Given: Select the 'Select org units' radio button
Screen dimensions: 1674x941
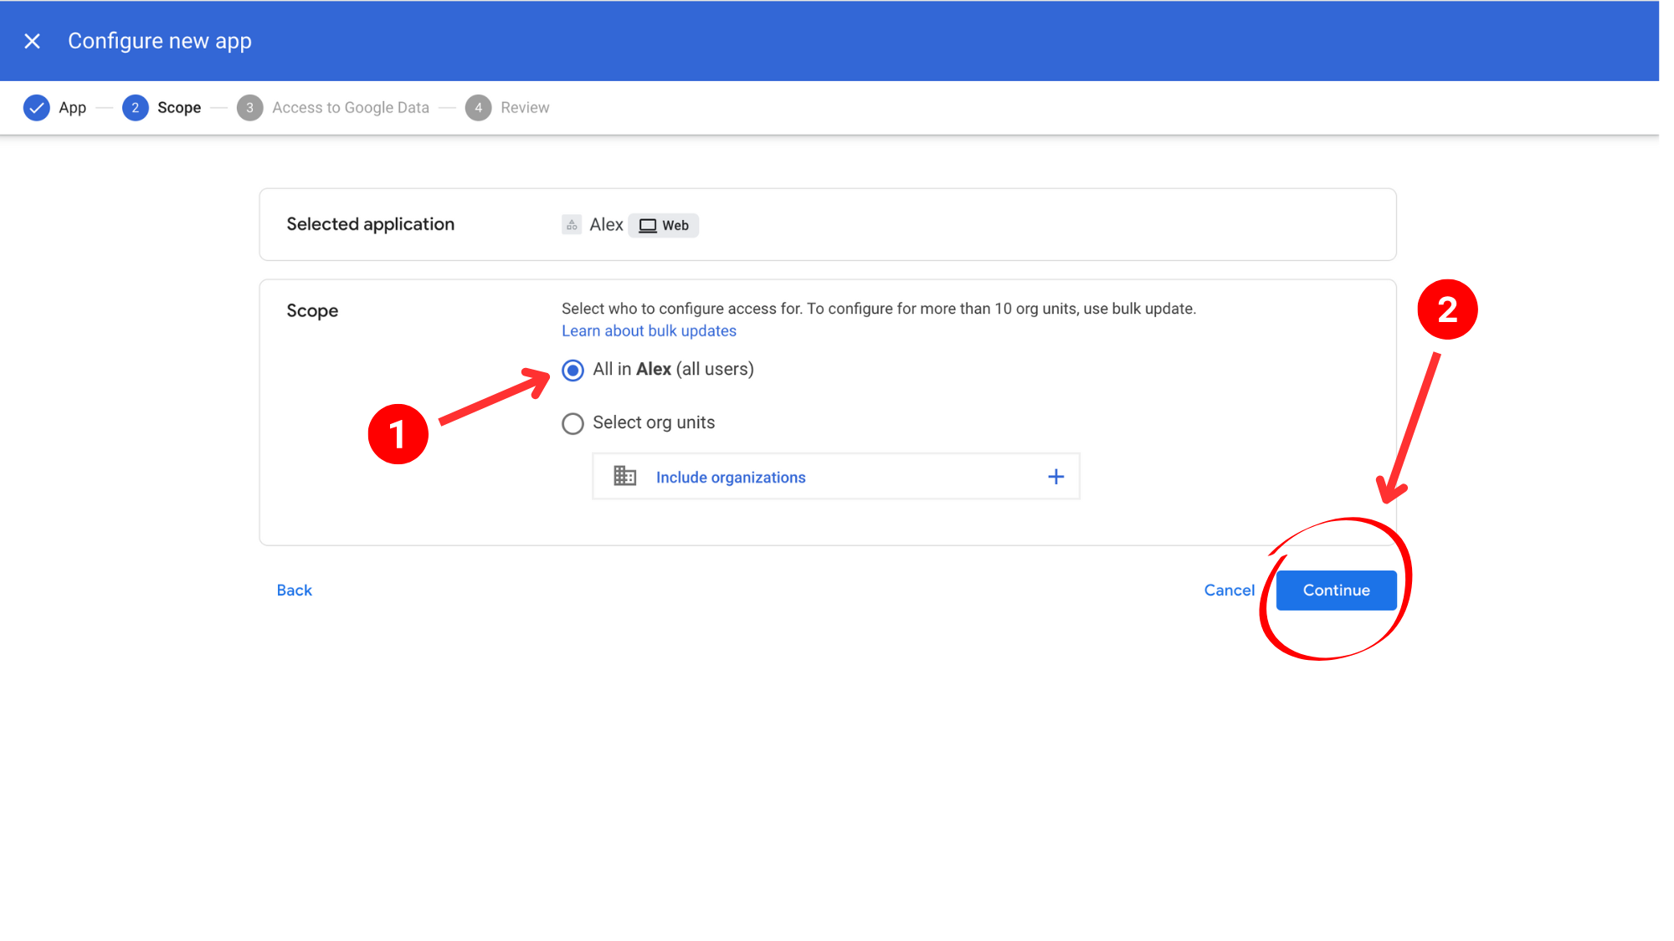Looking at the screenshot, I should [573, 424].
